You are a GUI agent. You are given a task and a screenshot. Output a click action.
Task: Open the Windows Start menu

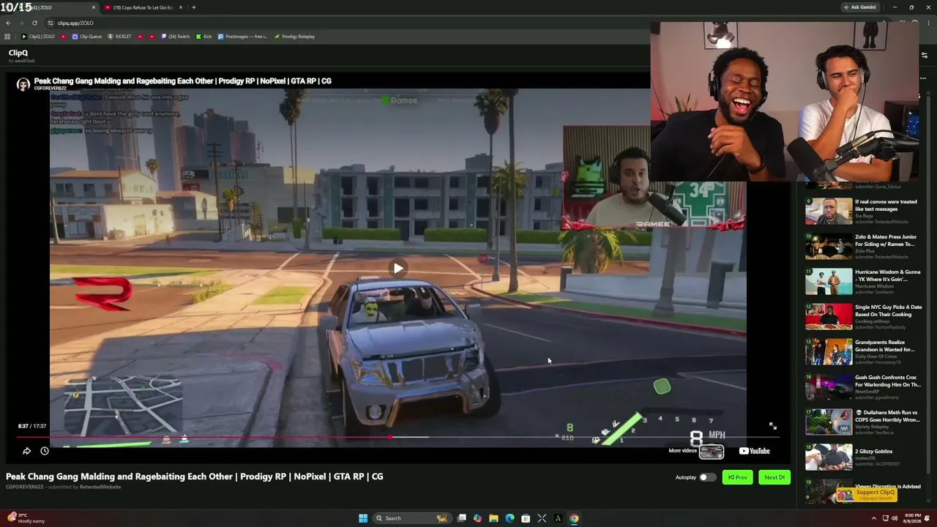pos(363,518)
